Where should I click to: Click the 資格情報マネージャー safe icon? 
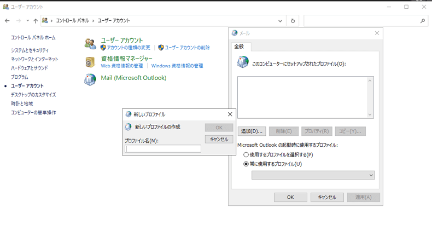pos(90,62)
